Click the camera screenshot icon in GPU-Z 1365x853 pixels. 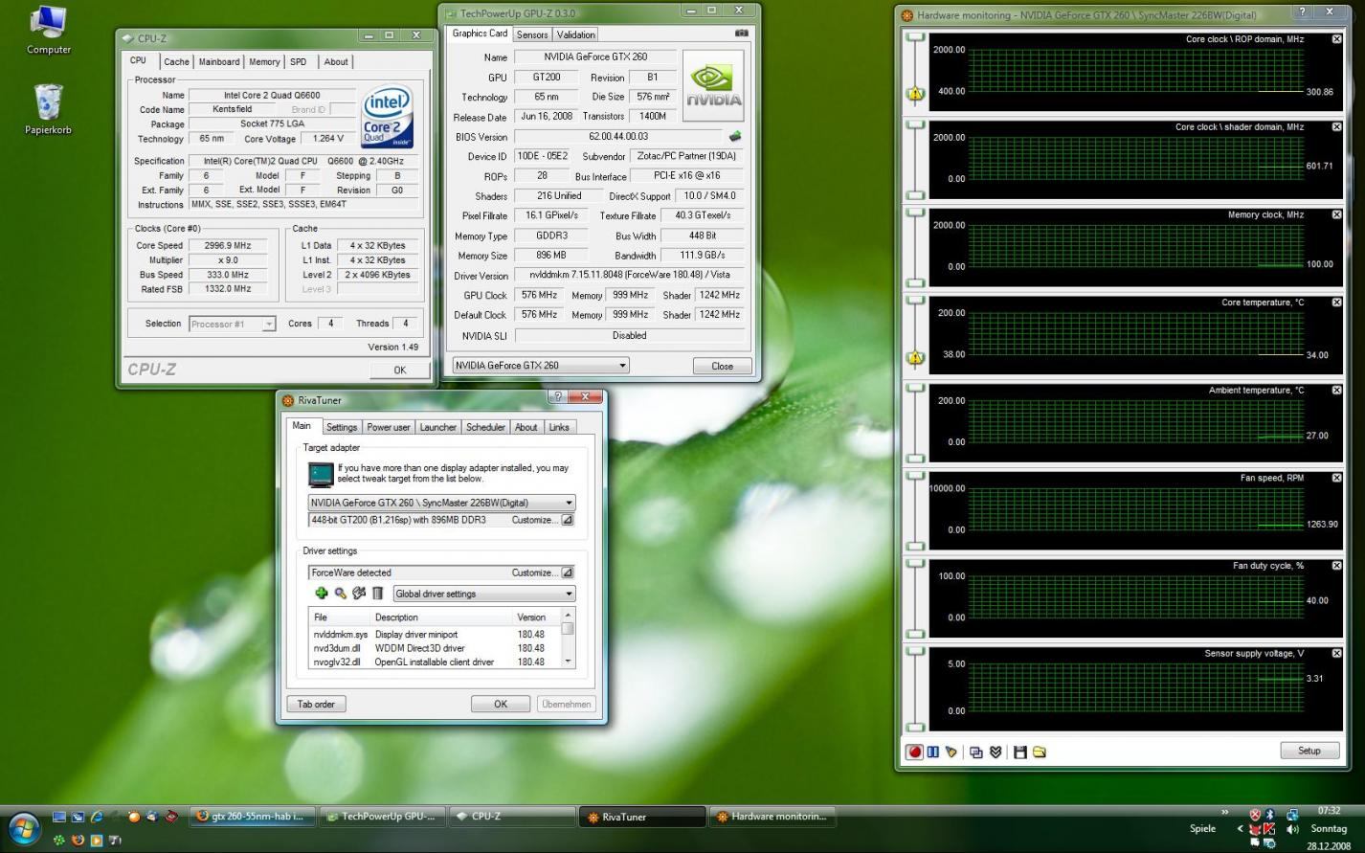tap(741, 34)
